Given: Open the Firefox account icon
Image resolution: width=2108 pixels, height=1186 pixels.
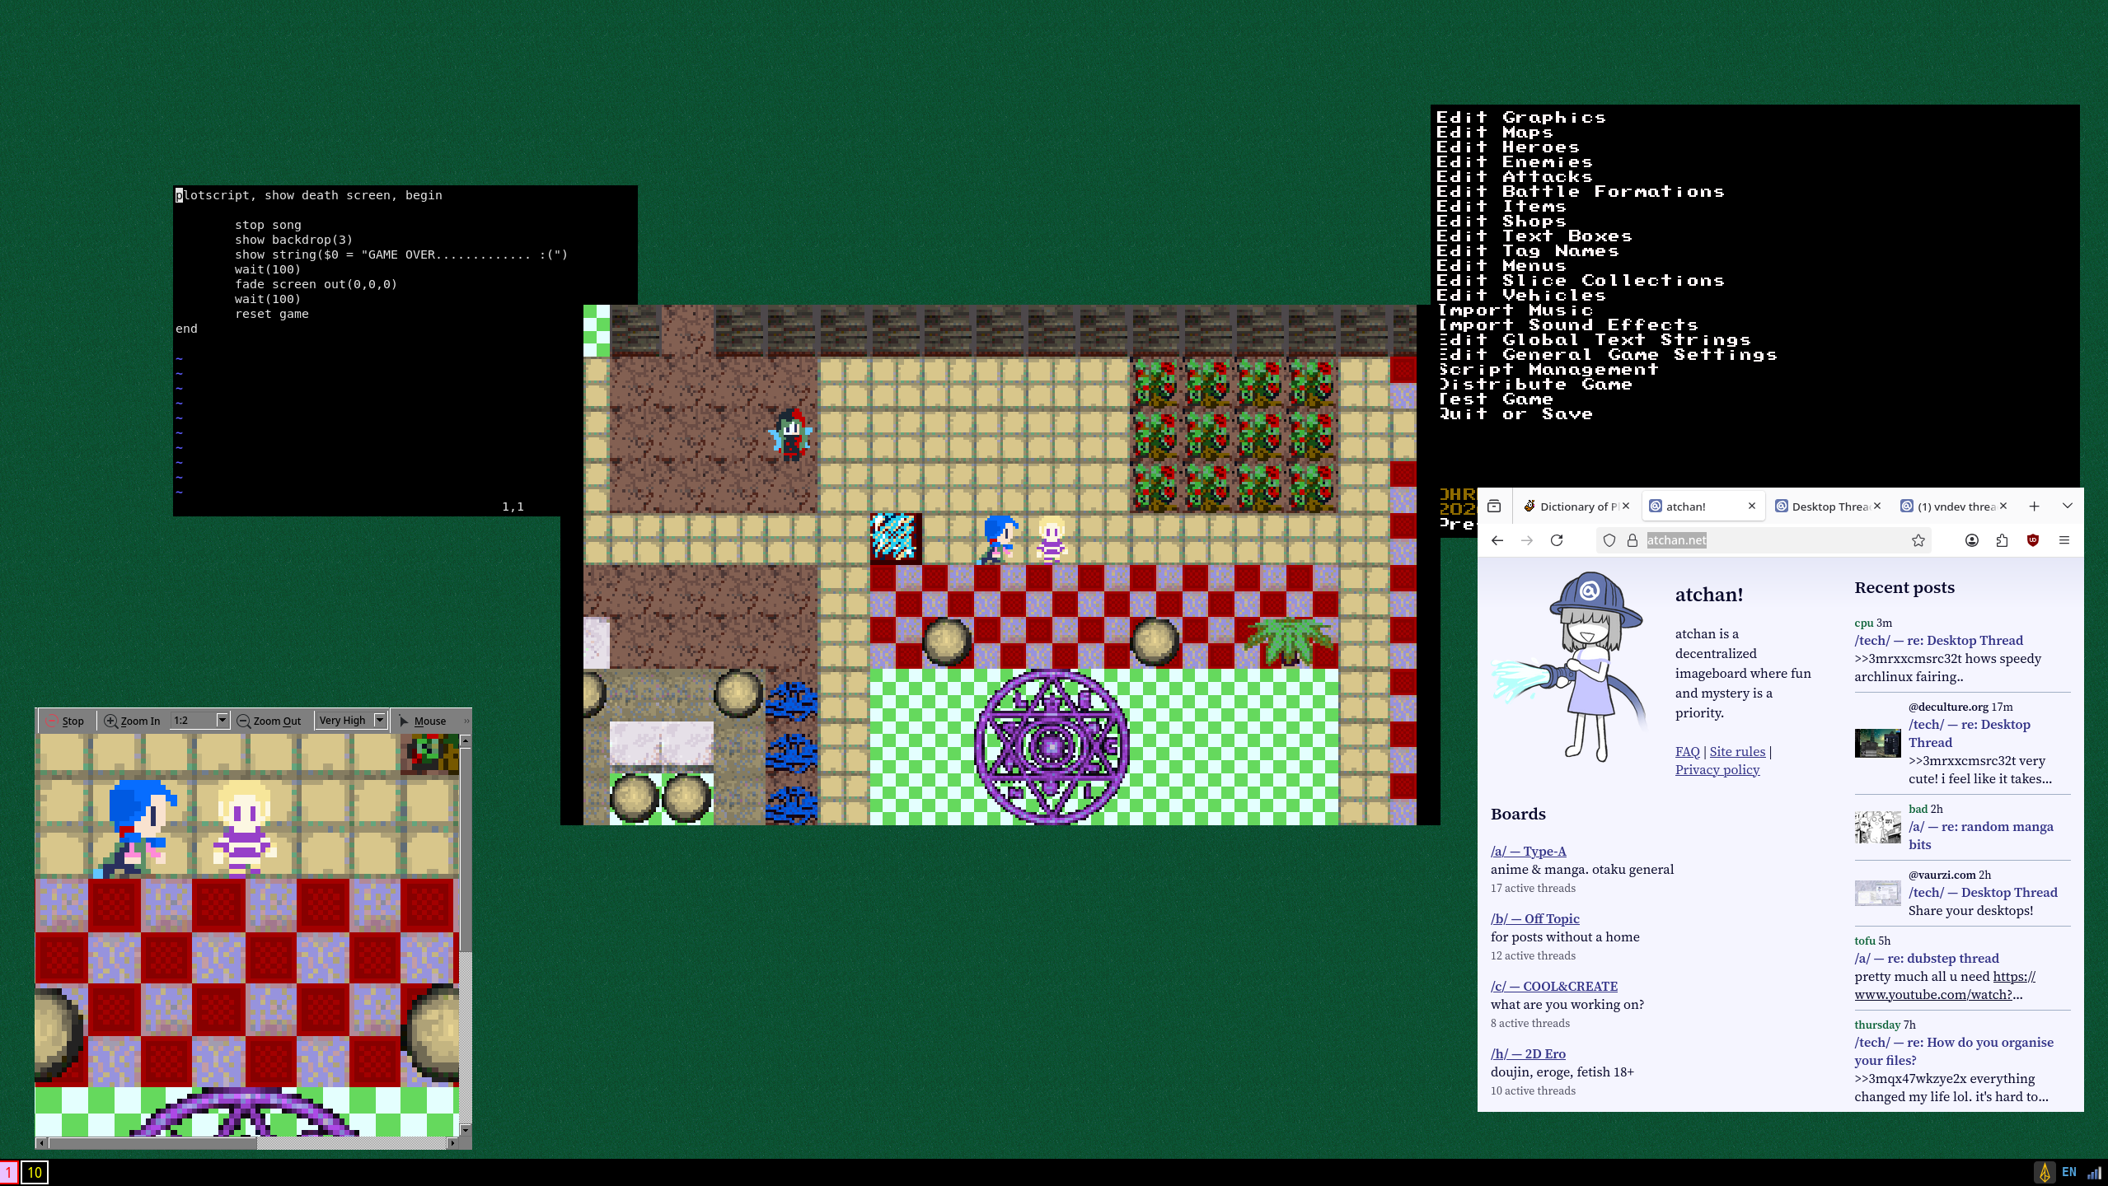Looking at the screenshot, I should (x=1972, y=540).
